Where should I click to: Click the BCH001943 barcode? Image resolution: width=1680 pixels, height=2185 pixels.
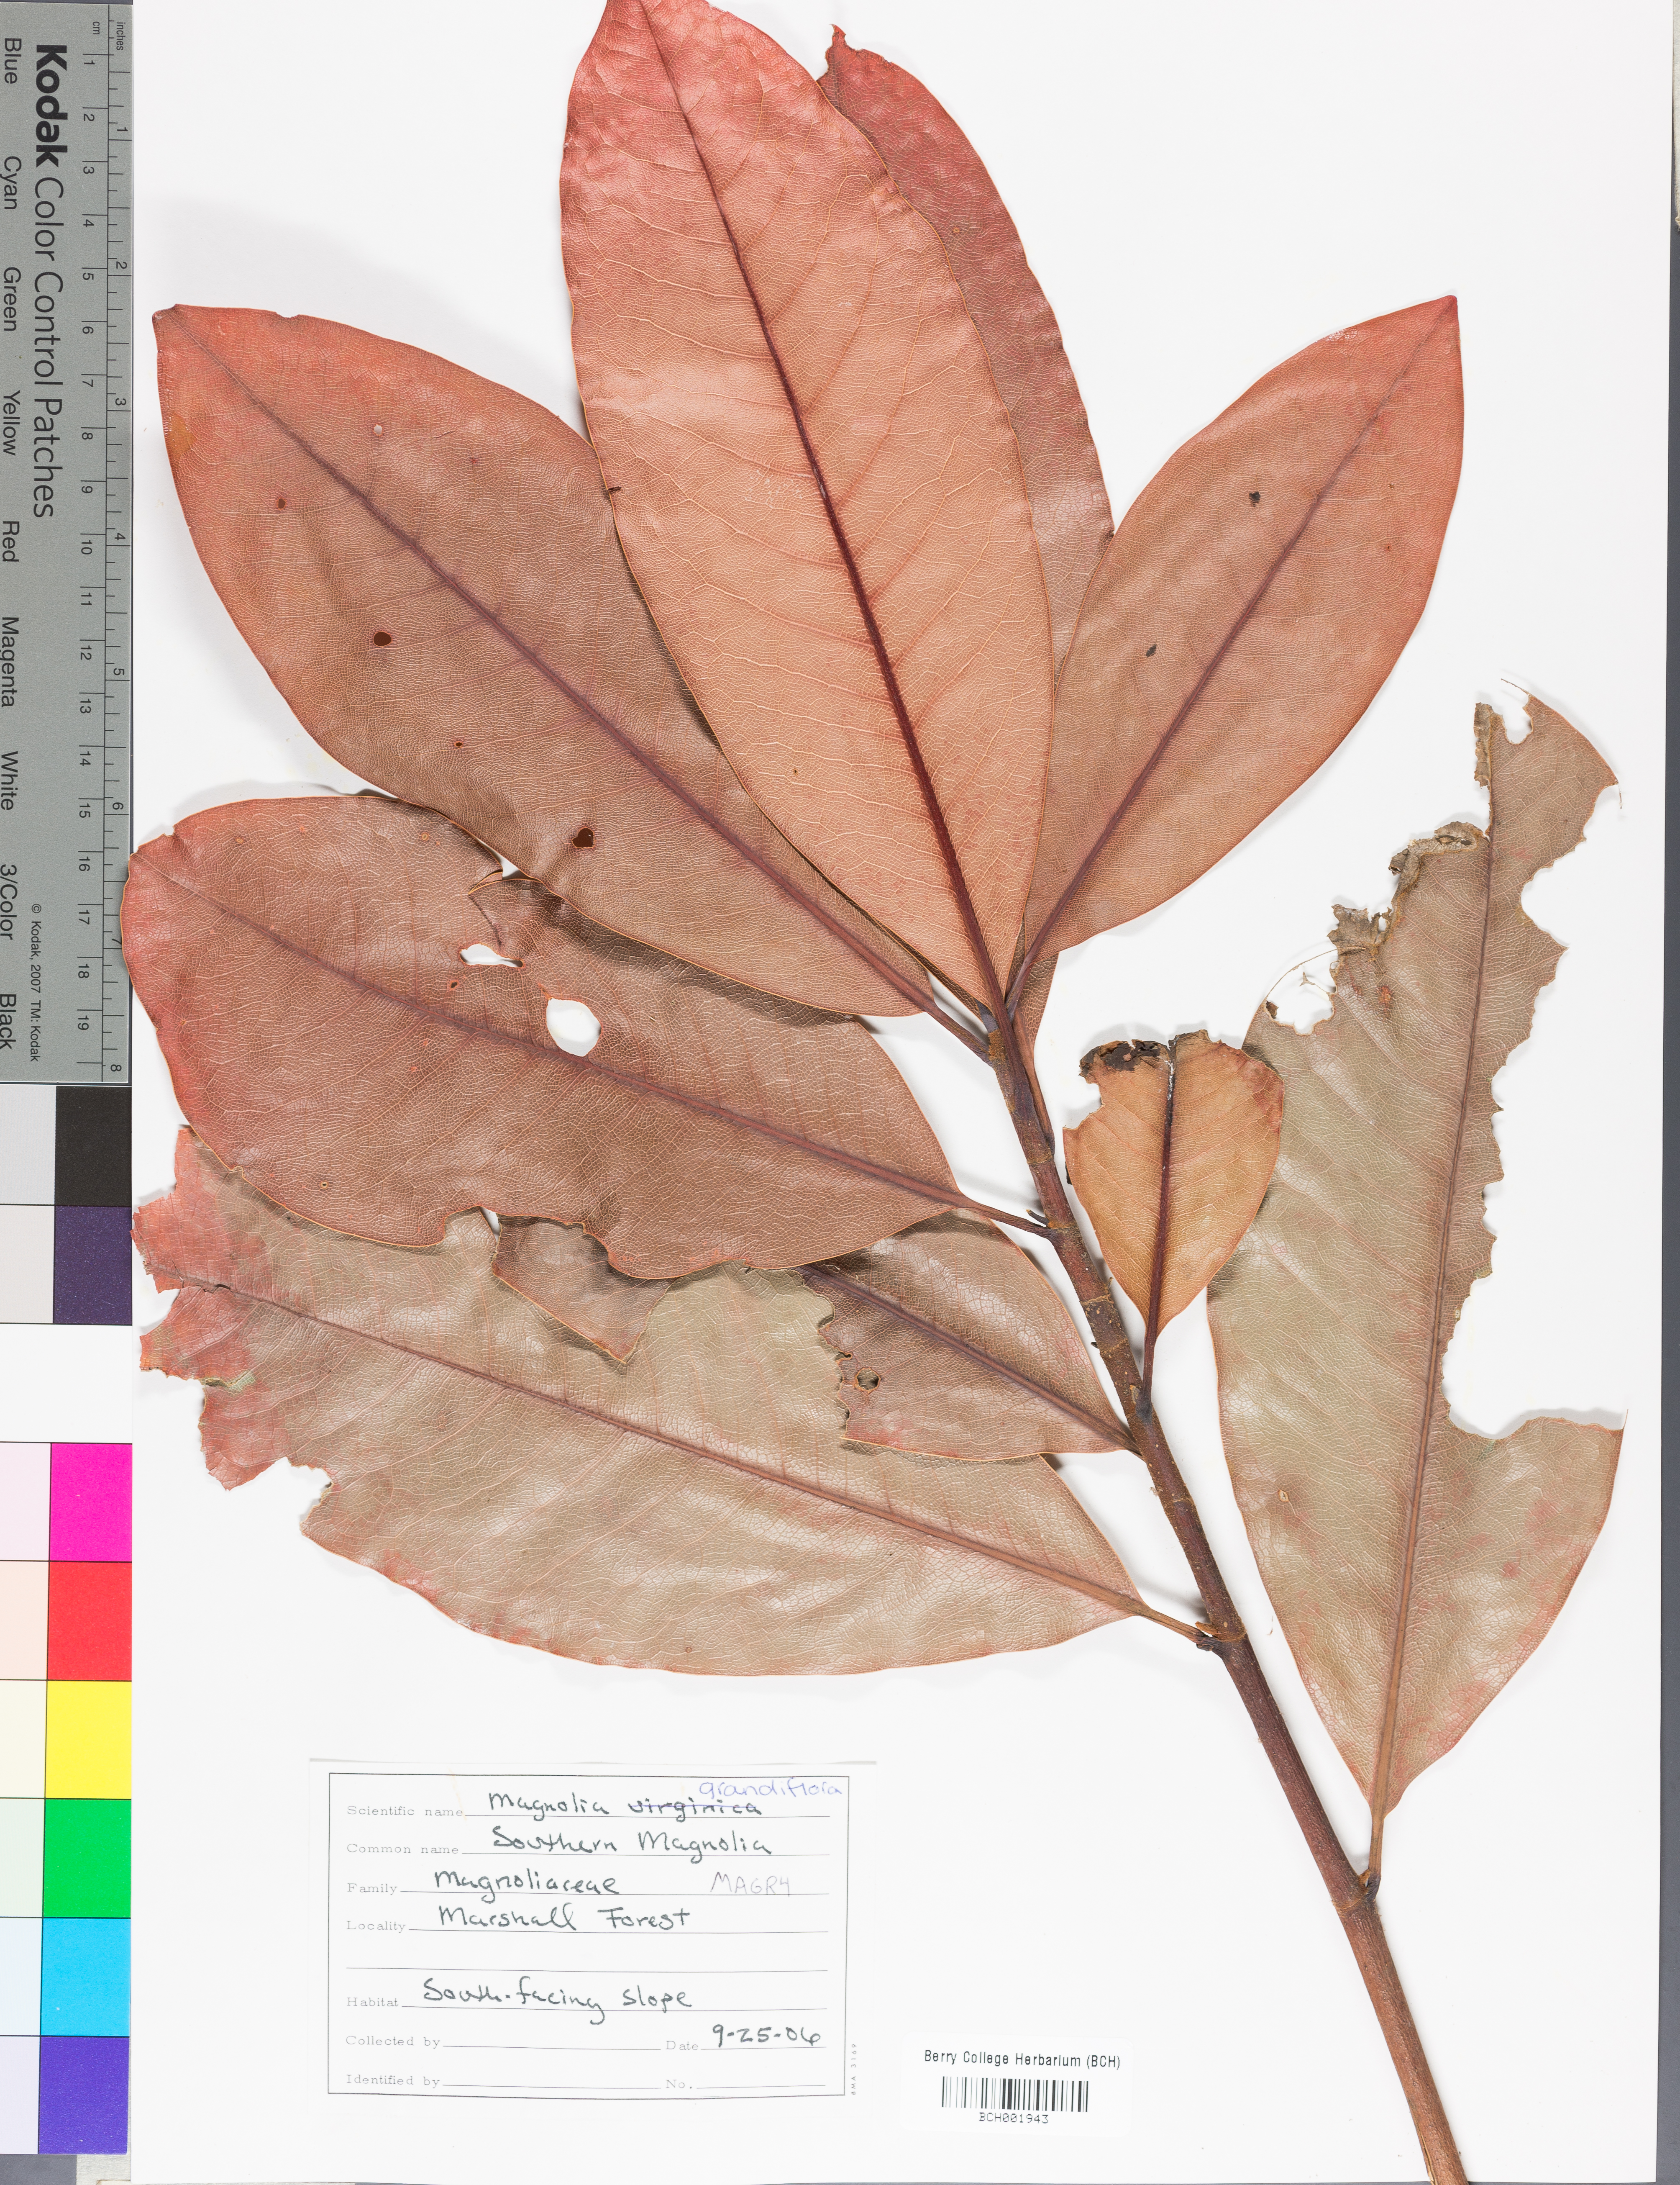[x=1014, y=2094]
